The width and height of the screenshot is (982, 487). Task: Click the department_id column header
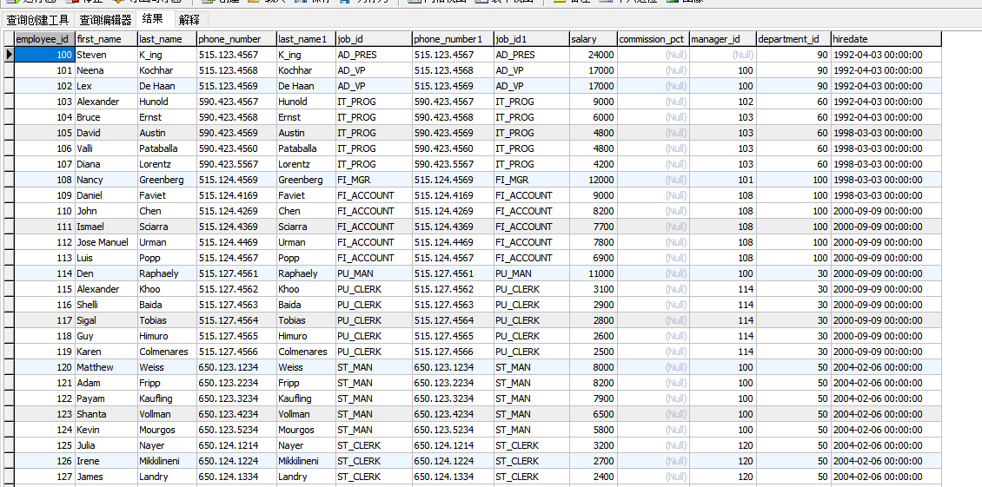(x=793, y=39)
